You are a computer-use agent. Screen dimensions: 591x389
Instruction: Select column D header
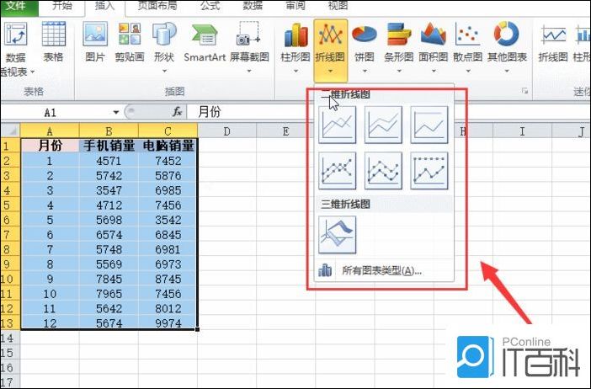[227, 131]
